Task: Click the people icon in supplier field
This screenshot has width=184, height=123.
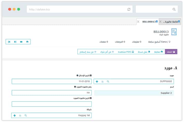Action: (103, 81)
